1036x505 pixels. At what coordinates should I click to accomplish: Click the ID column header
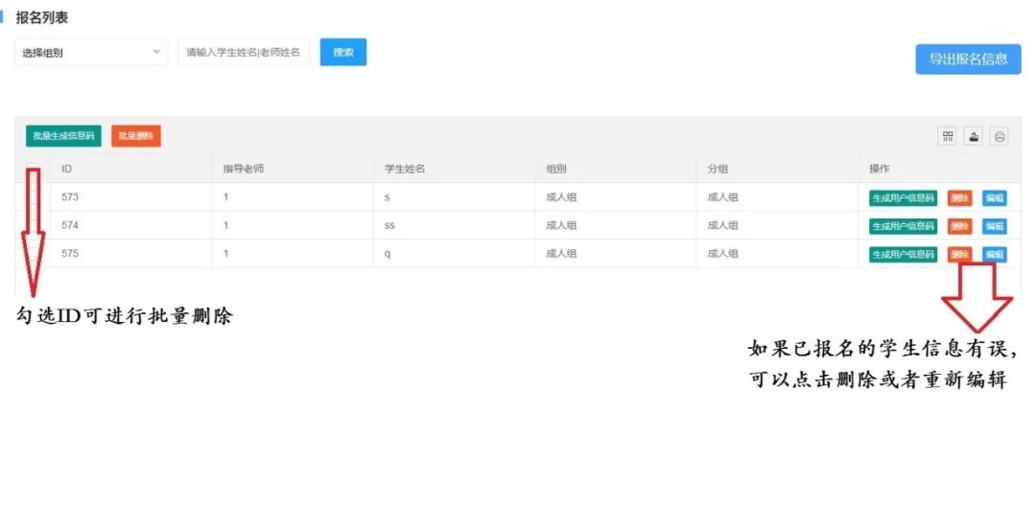tap(67, 169)
